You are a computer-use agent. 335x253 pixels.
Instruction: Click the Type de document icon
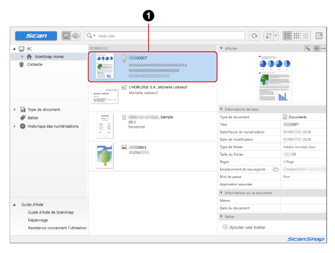coord(23,109)
